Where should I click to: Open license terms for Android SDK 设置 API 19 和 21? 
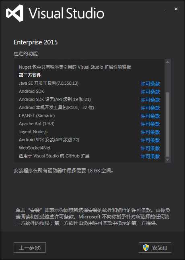[x=150, y=100]
